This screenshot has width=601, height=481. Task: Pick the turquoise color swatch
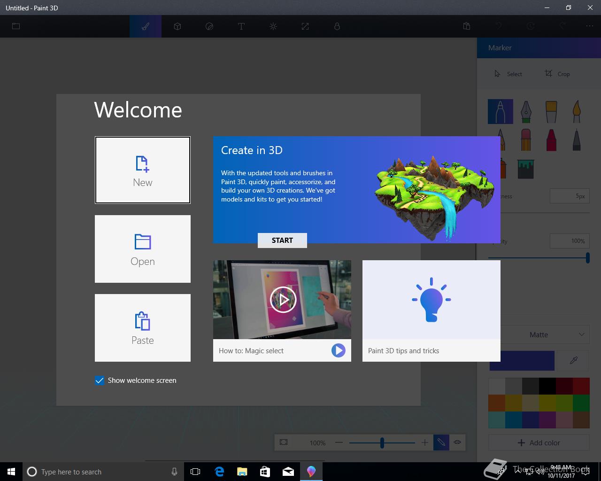[x=497, y=420]
